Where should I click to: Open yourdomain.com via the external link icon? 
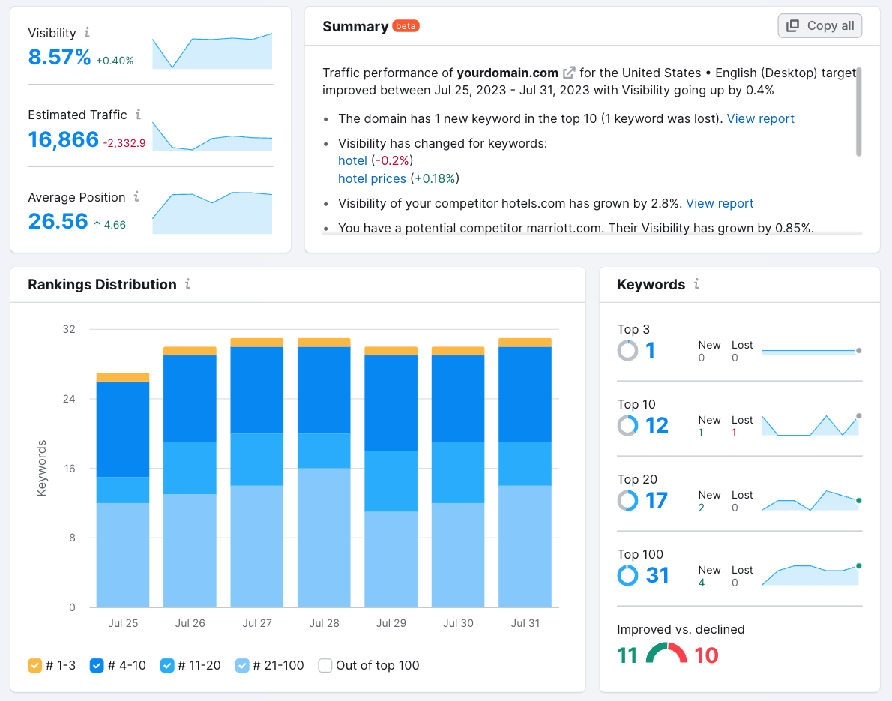[x=568, y=73]
